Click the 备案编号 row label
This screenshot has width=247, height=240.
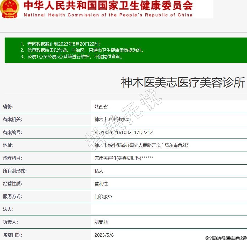tap(13, 132)
